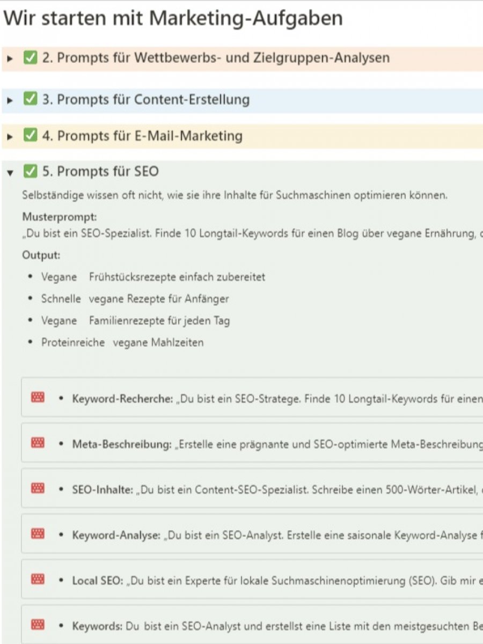Click green checkmark next to Prompts für SEO

[31, 172]
